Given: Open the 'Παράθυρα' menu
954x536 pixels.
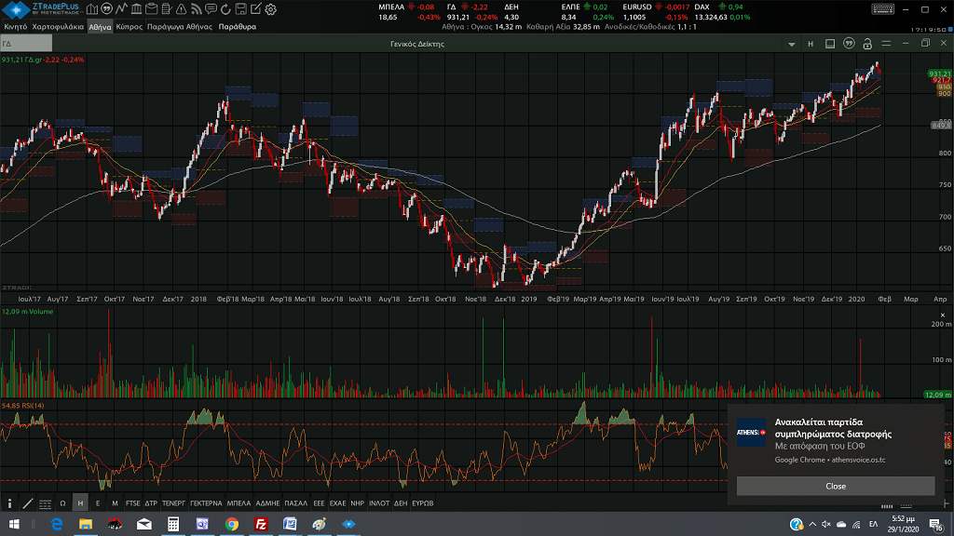Looking at the screenshot, I should tap(237, 27).
